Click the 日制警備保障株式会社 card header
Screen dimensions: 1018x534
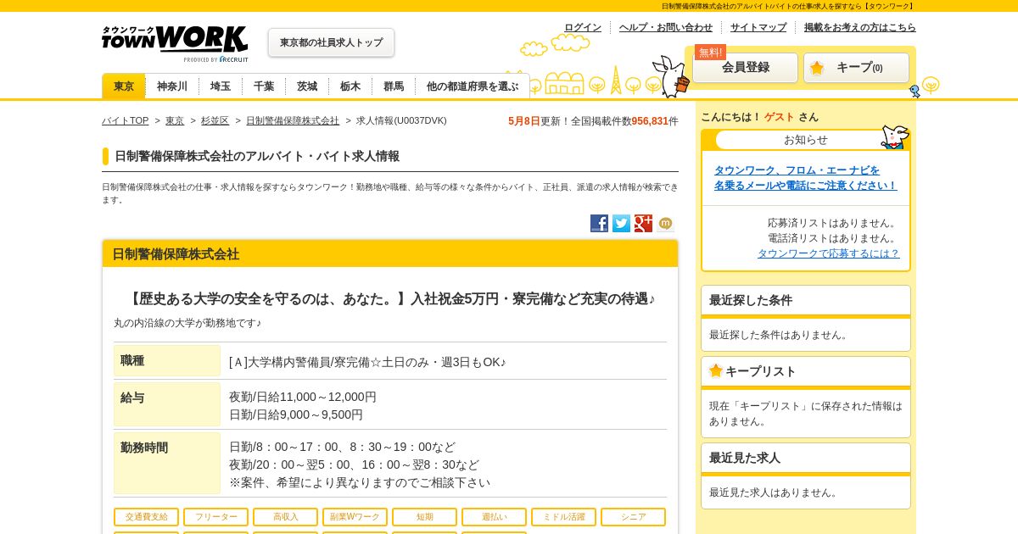[390, 253]
